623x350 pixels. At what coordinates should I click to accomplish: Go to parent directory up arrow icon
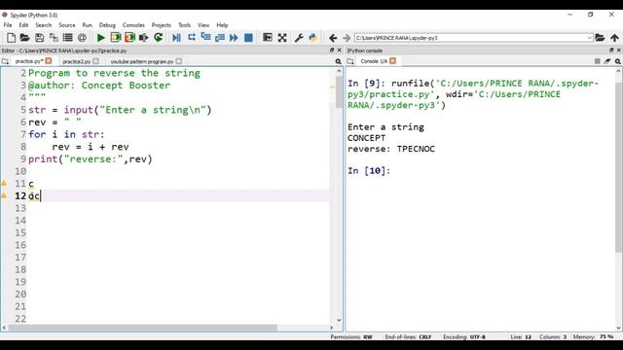click(614, 38)
